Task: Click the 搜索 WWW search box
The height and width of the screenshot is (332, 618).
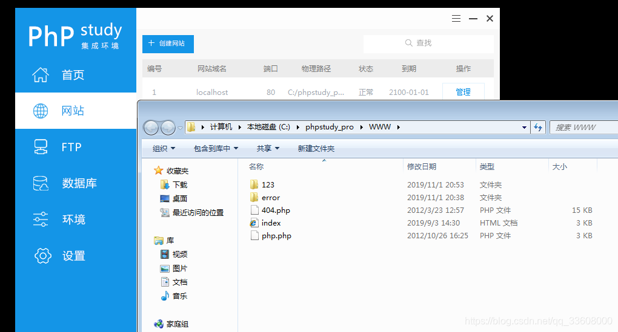Action: (x=583, y=128)
